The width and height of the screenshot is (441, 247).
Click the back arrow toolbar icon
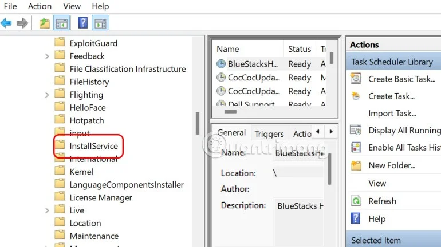(6, 23)
